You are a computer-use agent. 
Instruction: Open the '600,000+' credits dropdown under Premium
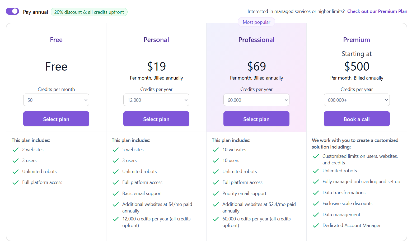pos(357,100)
